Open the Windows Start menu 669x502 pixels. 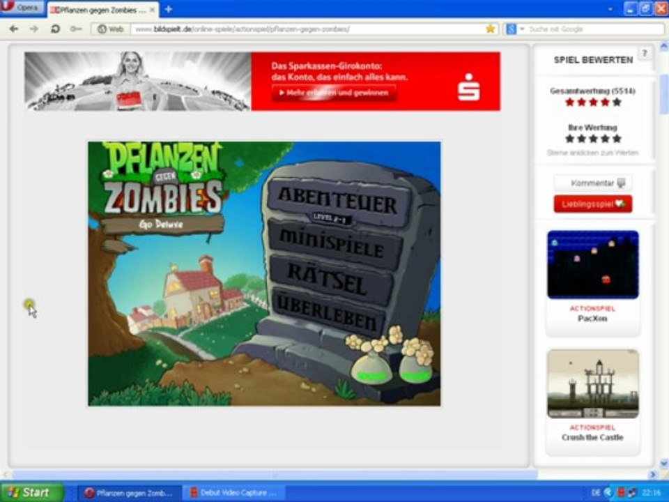pos(31,493)
